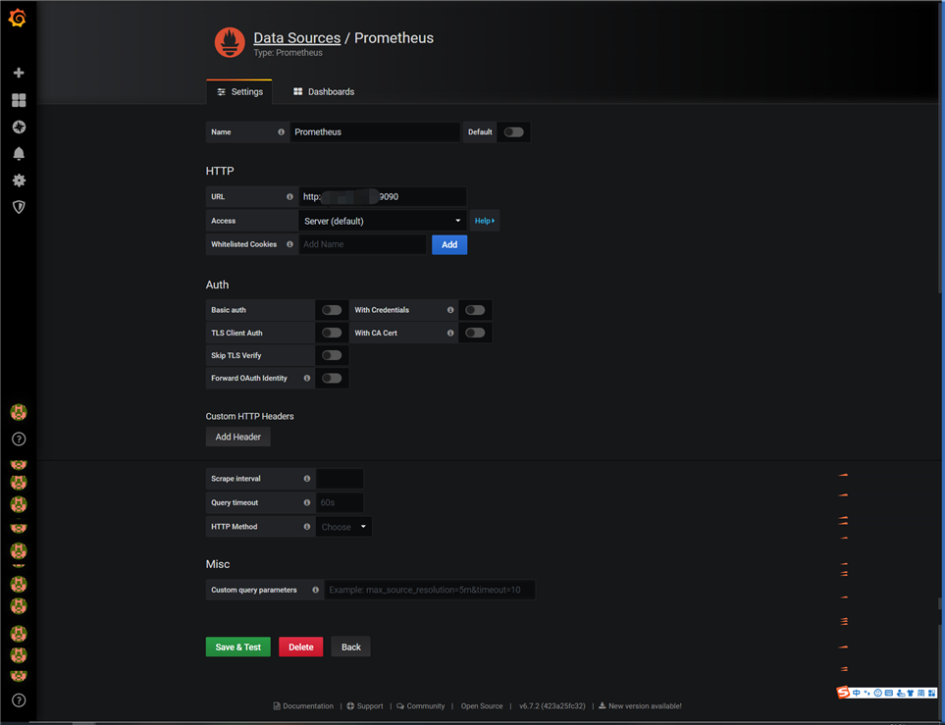Image resolution: width=945 pixels, height=725 pixels.
Task: Enable With CA Cert toggle
Action: pyautogui.click(x=475, y=333)
